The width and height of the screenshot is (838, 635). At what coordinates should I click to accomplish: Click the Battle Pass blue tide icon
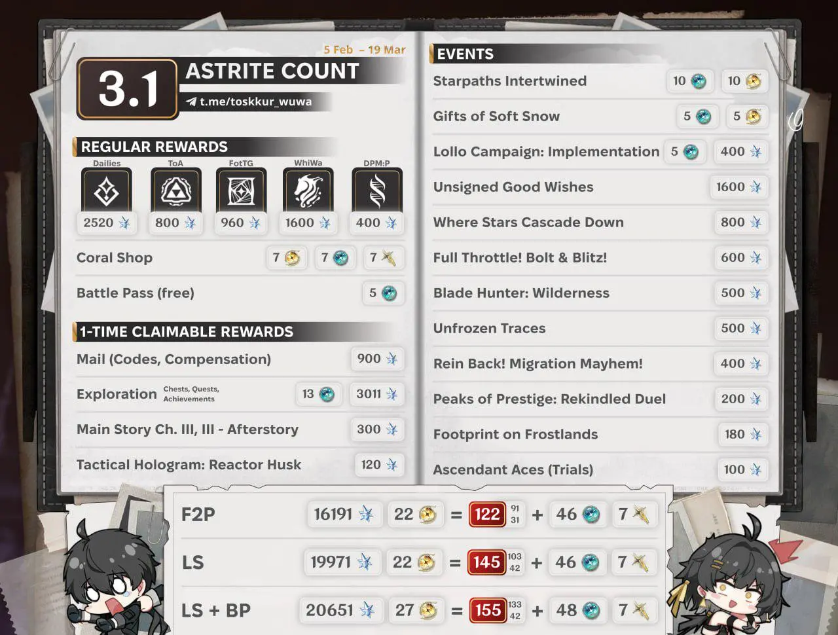pyautogui.click(x=390, y=293)
